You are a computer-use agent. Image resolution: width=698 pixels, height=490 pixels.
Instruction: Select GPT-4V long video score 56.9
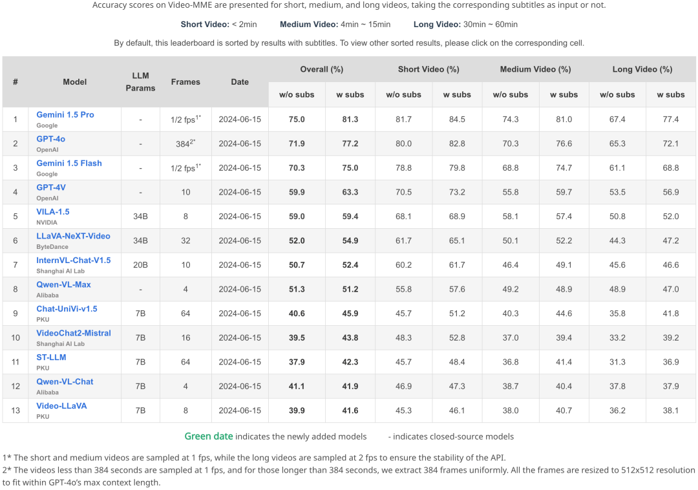[670, 192]
